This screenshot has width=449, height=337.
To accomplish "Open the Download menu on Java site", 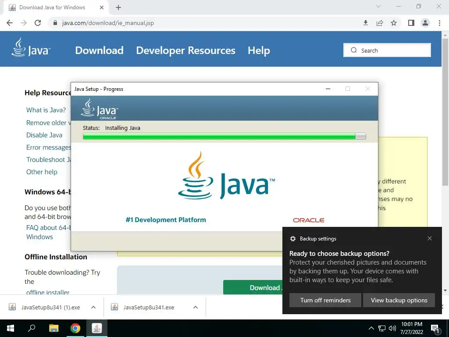I will tap(100, 50).
